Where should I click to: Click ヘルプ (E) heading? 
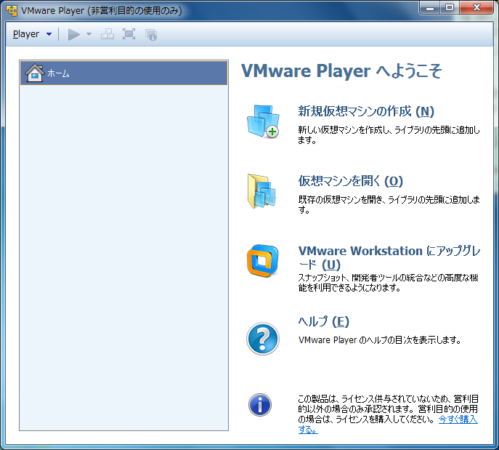324,321
